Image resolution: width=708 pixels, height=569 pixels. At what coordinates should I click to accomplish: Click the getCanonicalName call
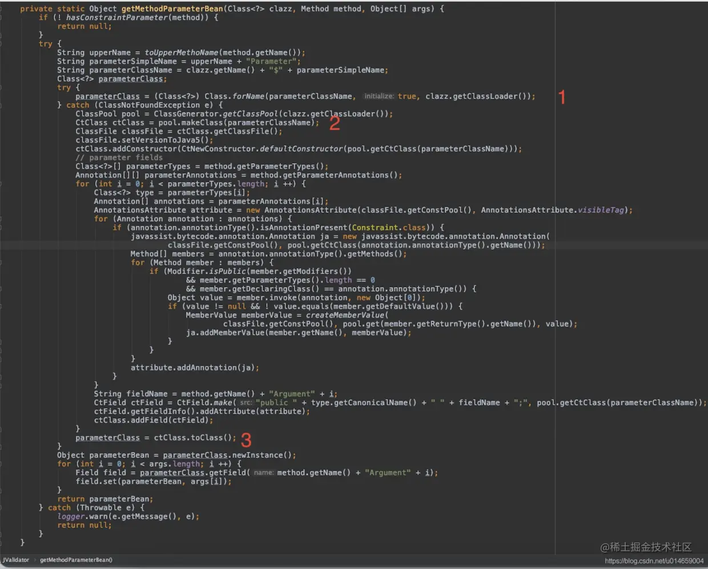[x=375, y=403]
